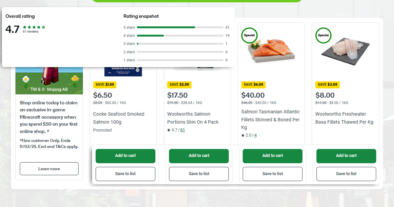This screenshot has width=394, height=207.
Task: Click the Special badge on the Tasmanian Salmon card
Action: (x=249, y=36)
